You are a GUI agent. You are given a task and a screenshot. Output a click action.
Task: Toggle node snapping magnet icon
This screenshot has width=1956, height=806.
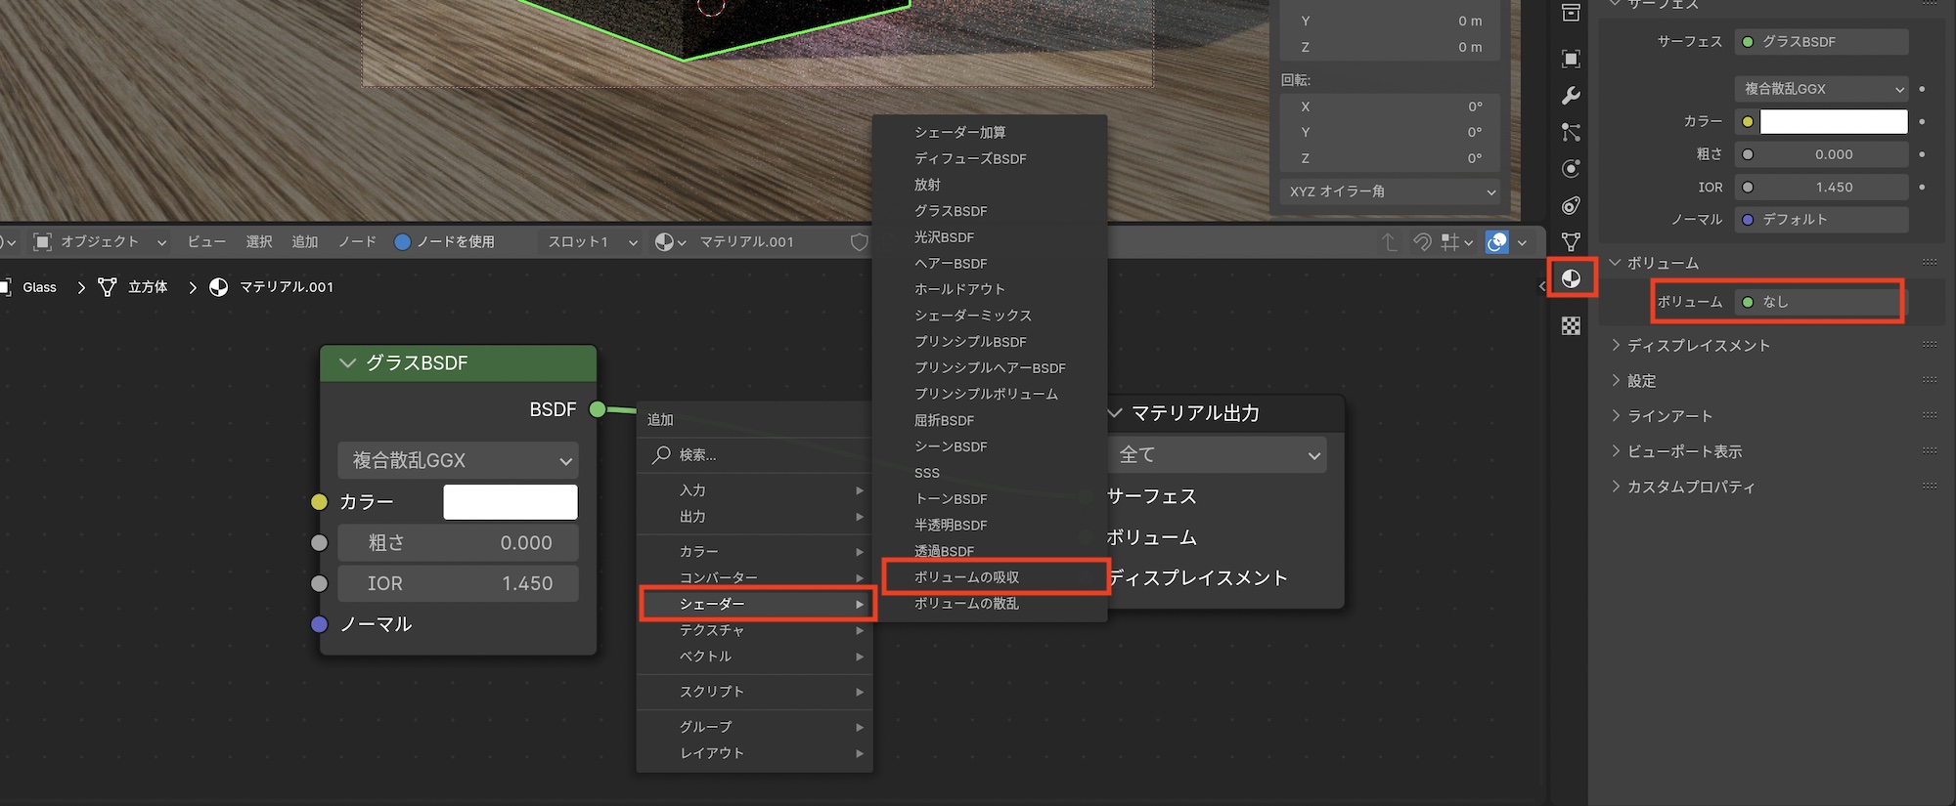(1422, 242)
